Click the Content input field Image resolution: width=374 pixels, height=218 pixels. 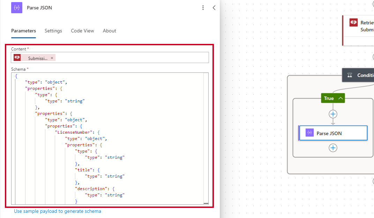(110, 57)
